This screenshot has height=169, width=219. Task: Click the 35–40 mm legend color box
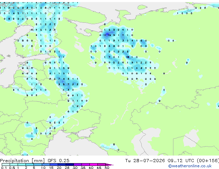point(85,165)
